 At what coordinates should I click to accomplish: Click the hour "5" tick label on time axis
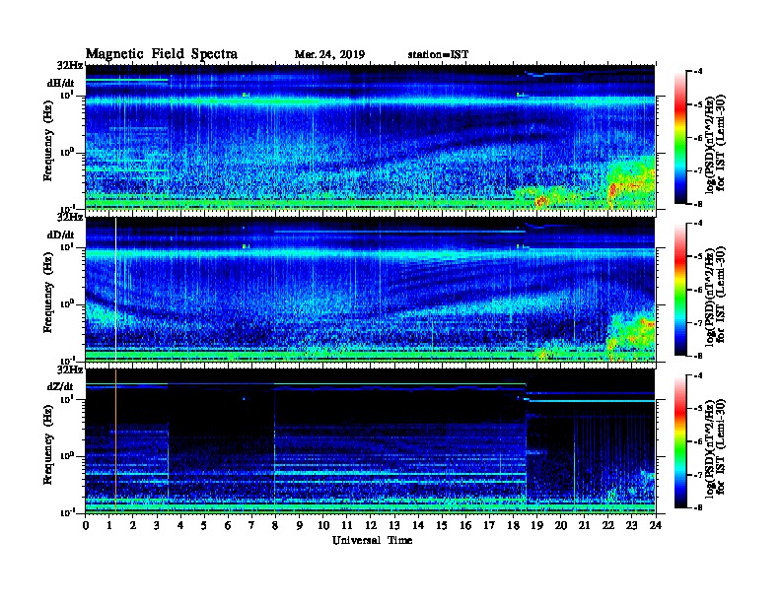point(204,525)
